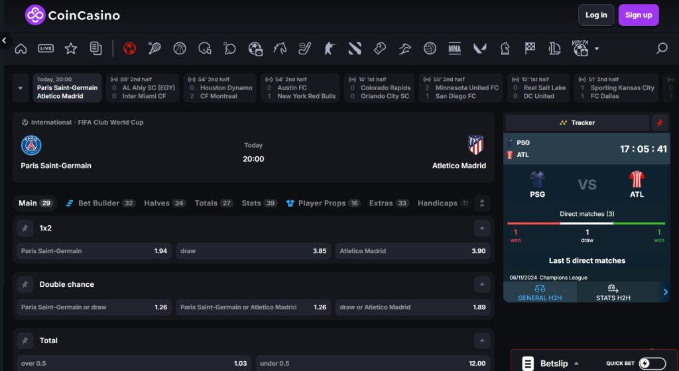Switch to the Bet Builder tab
Image resolution: width=679 pixels, height=371 pixels.
100,203
